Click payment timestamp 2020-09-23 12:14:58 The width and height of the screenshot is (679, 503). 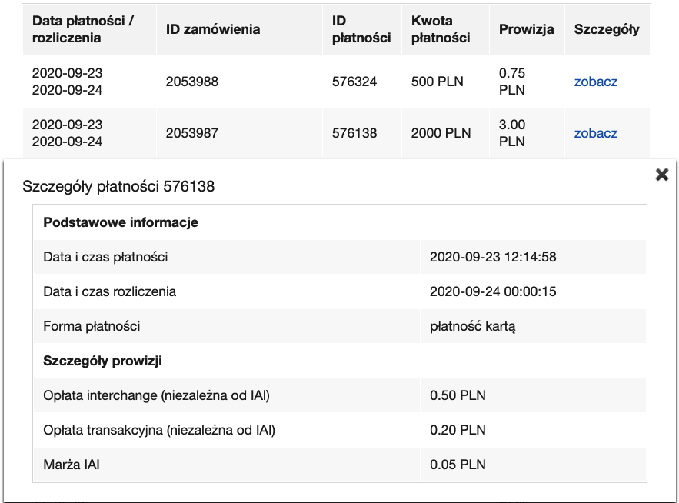point(493,257)
